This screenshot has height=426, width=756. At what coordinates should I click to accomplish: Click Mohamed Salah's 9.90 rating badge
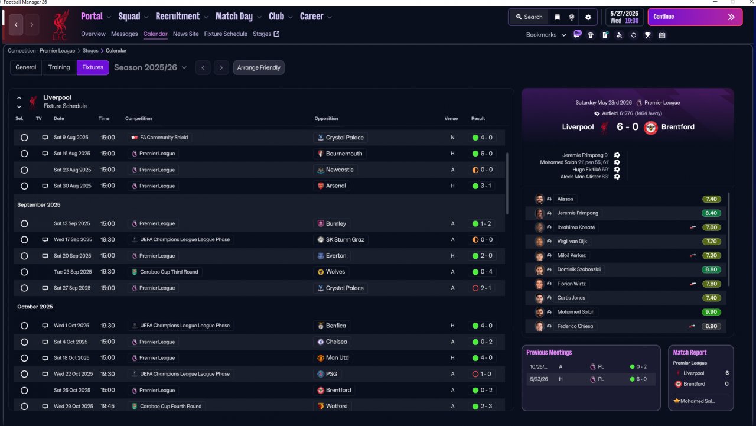[x=712, y=312]
